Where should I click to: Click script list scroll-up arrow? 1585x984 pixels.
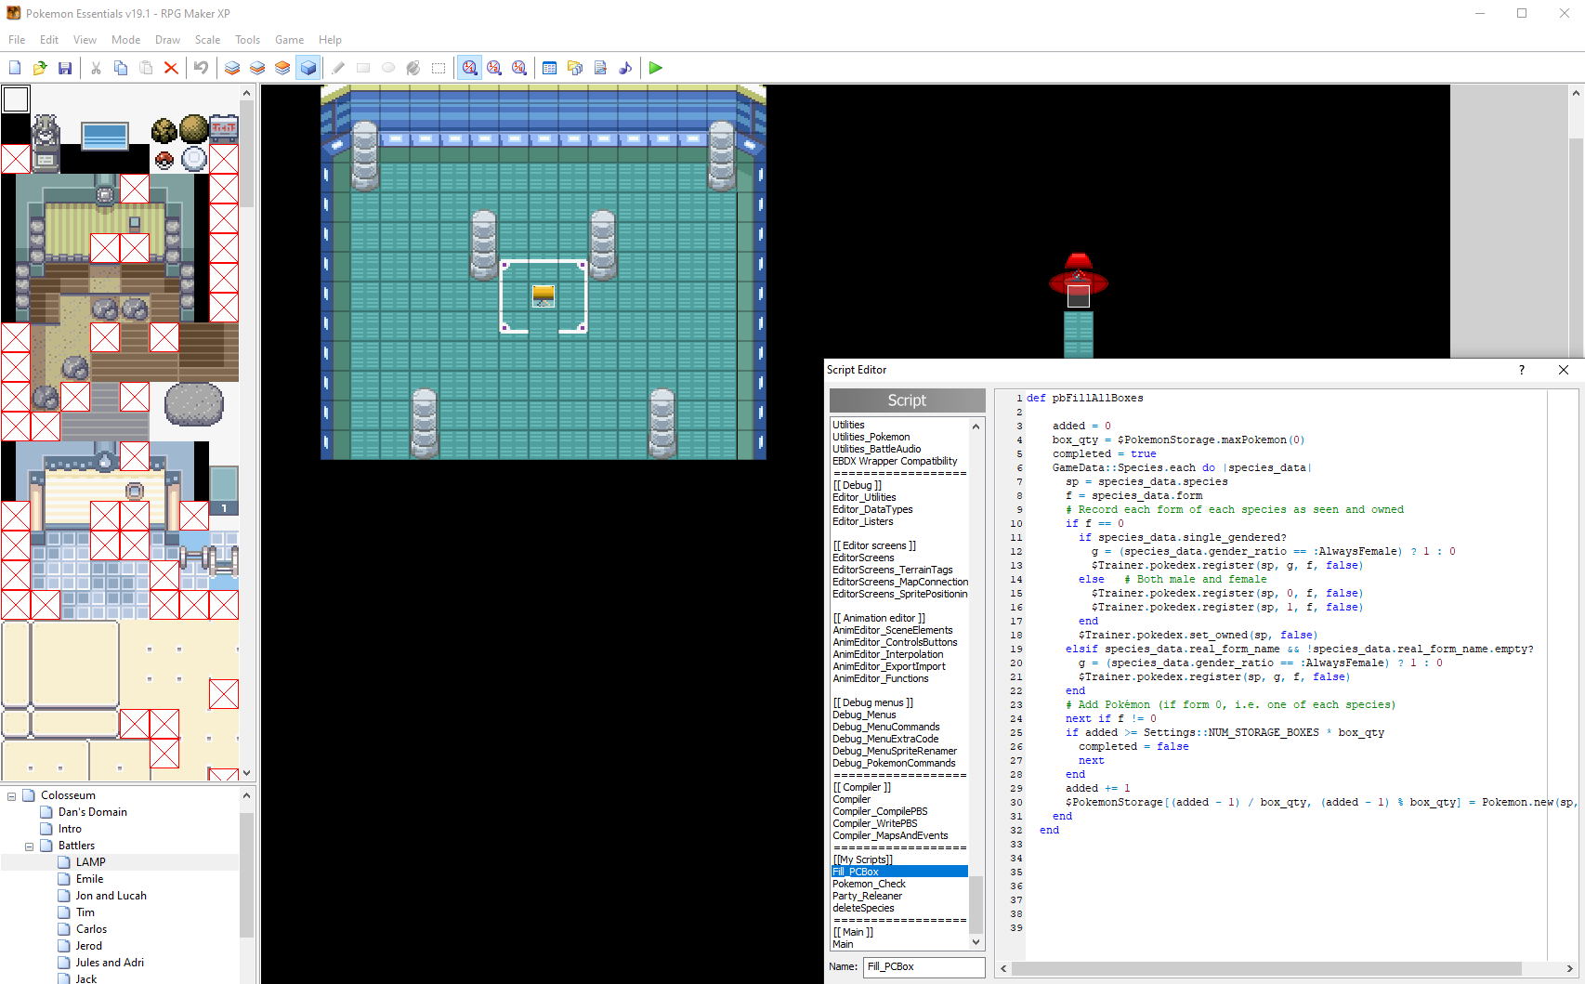tap(976, 426)
